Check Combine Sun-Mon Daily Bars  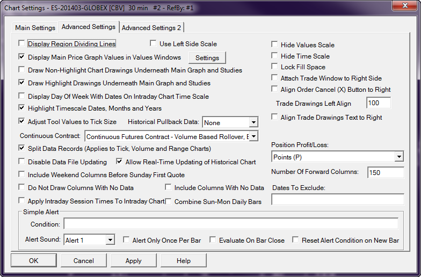click(169, 201)
